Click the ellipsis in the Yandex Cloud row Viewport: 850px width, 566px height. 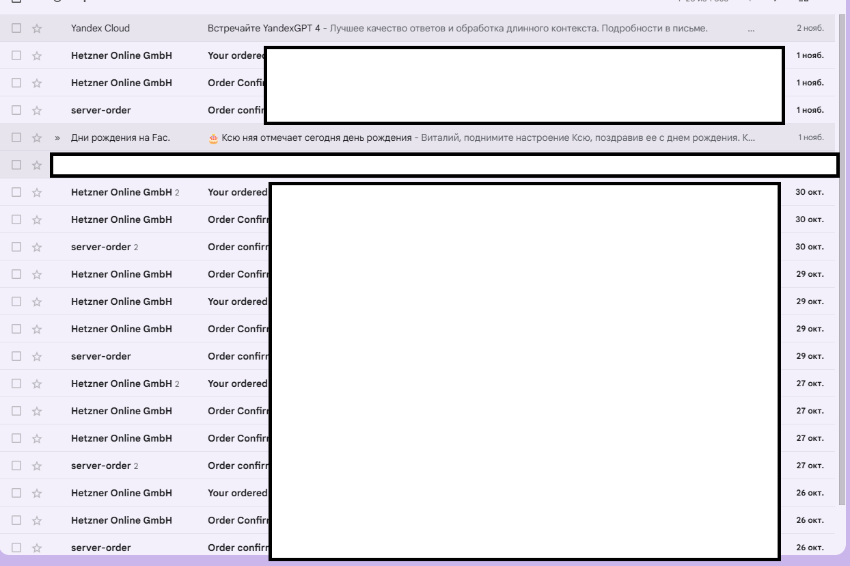(x=752, y=30)
